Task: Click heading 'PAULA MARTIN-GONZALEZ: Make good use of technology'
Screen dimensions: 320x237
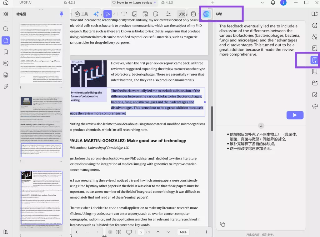Action: point(128,140)
